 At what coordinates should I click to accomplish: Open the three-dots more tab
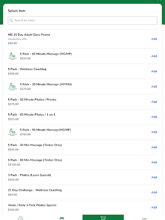144,219
